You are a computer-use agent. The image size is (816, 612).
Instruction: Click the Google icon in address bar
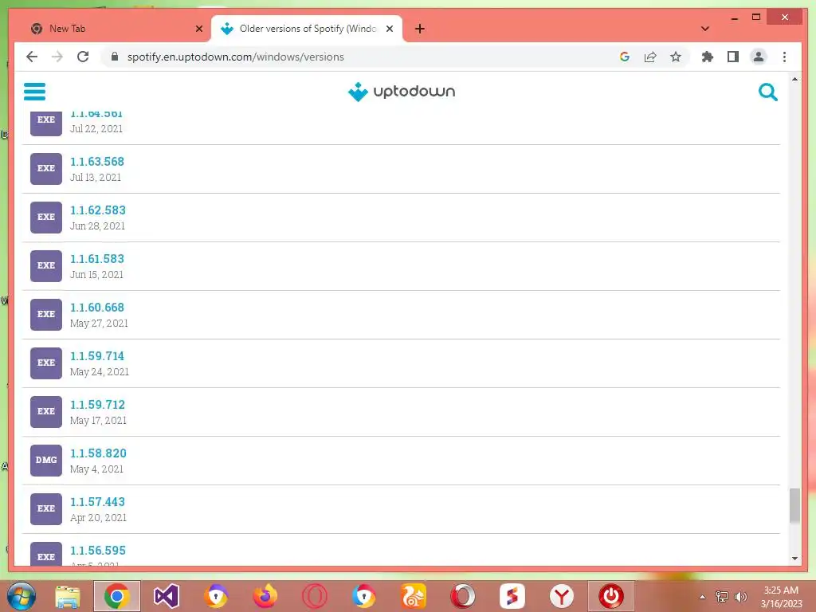[x=625, y=57]
